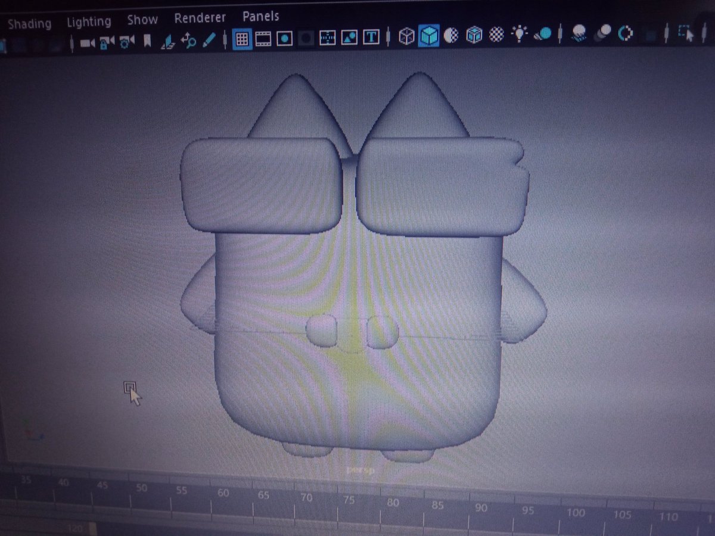This screenshot has height=536, width=715.
Task: Jump to frame 95 on the time slider
Action: tap(527, 510)
